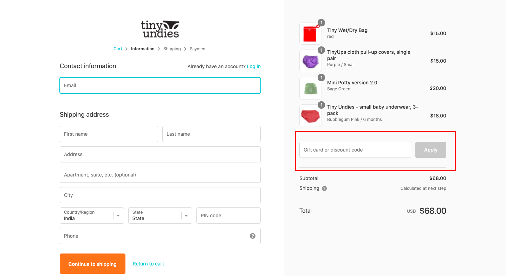Click Continue to shipping button
This screenshot has height=276, width=506.
[92, 264]
